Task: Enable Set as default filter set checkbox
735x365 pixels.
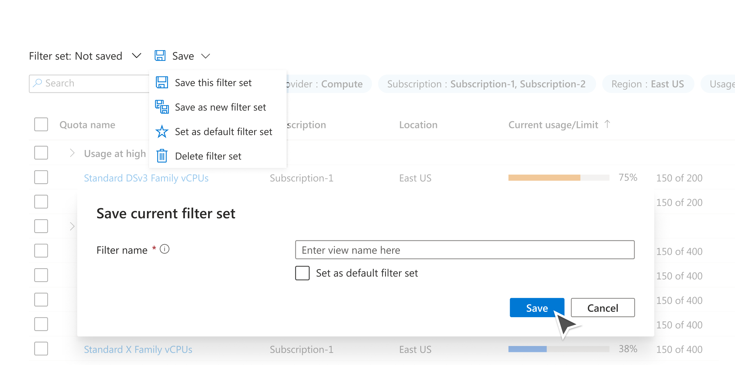Action: [302, 273]
